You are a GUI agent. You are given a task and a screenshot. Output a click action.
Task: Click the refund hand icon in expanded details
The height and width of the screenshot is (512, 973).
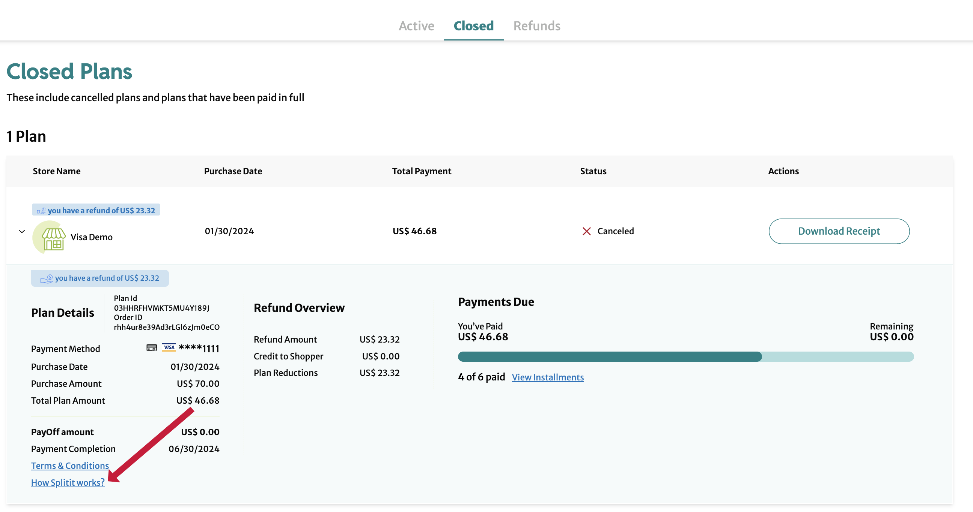[x=47, y=278]
